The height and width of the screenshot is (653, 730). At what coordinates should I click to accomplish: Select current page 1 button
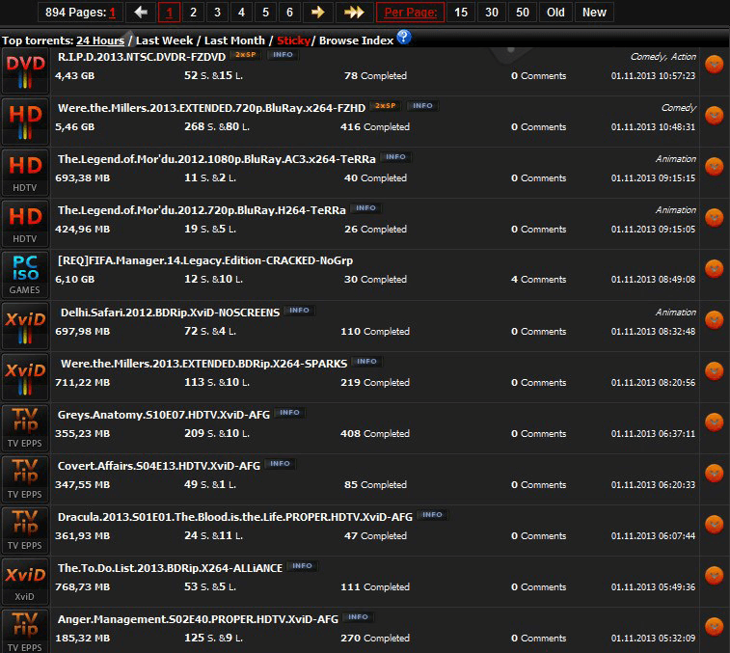tap(169, 13)
